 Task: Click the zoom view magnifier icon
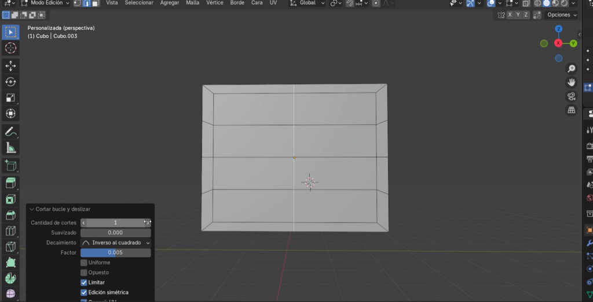click(x=571, y=69)
